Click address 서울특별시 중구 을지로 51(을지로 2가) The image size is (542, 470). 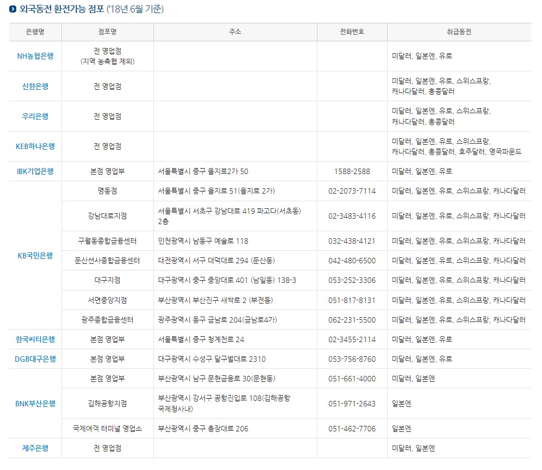point(216,191)
